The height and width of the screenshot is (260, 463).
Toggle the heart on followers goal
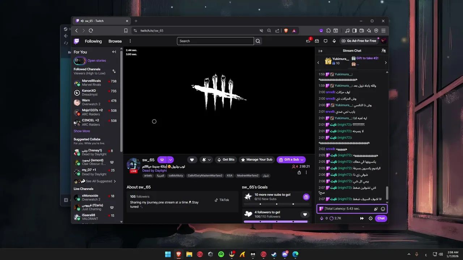click(305, 214)
